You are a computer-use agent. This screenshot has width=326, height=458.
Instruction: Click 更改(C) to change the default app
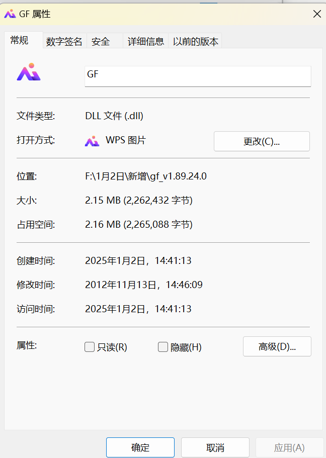[262, 141]
